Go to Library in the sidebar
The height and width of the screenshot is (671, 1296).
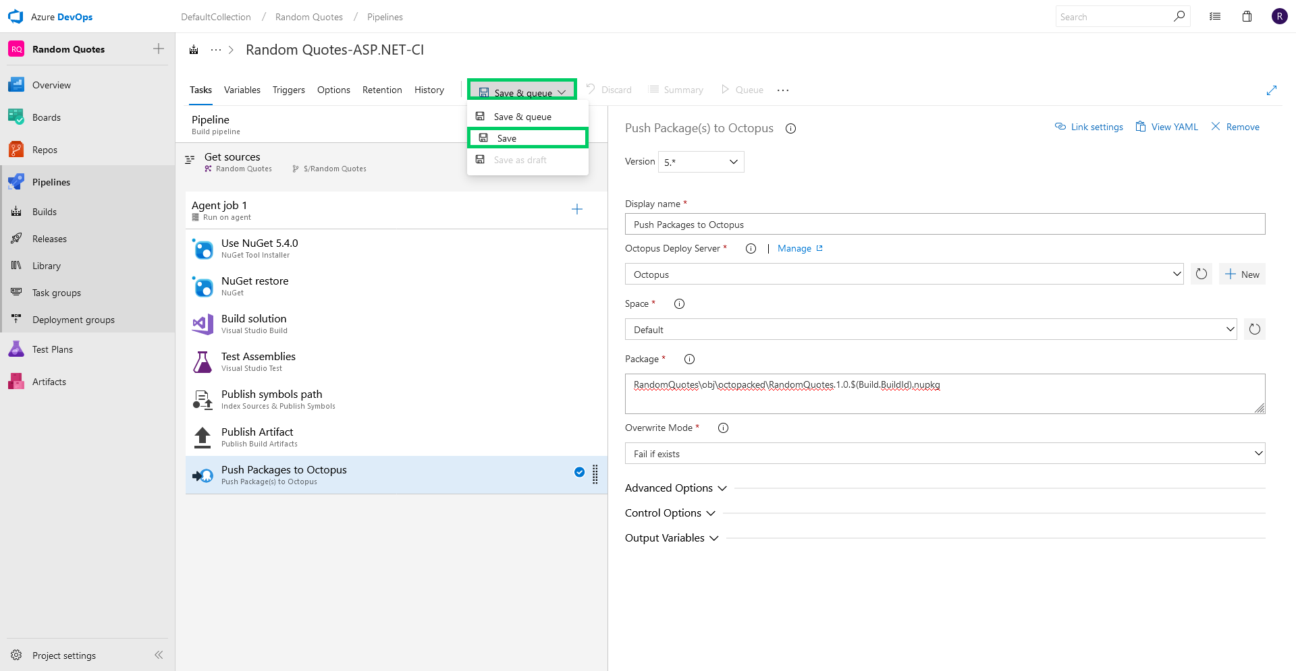(47, 266)
